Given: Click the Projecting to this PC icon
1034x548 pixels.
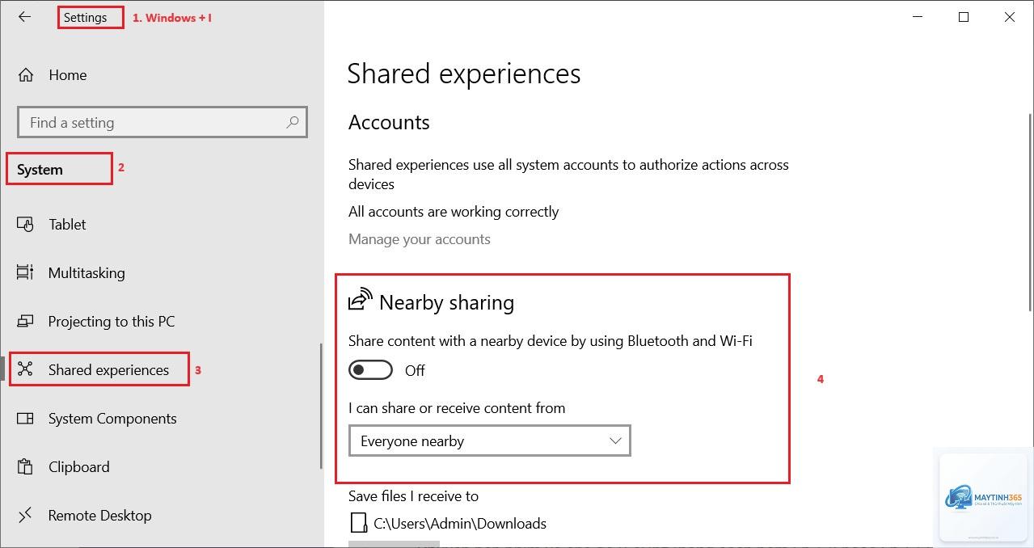Looking at the screenshot, I should pos(25,322).
